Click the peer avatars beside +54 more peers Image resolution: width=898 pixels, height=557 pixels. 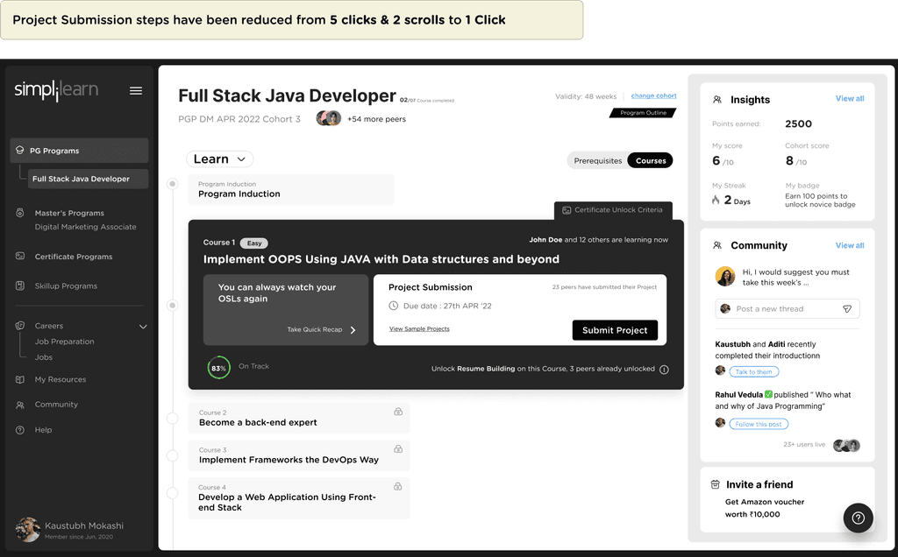329,118
